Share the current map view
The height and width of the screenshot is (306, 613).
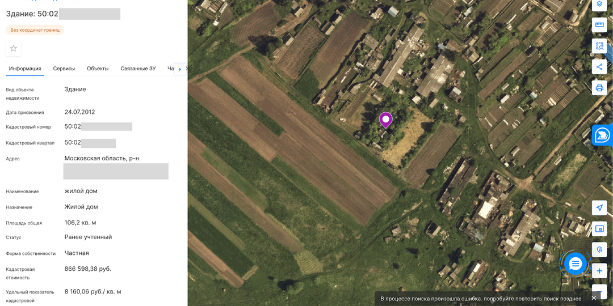[599, 67]
